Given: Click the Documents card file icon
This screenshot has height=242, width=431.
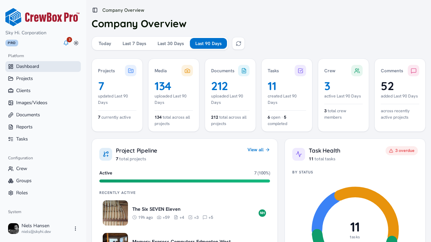Looking at the screenshot, I should (x=244, y=71).
